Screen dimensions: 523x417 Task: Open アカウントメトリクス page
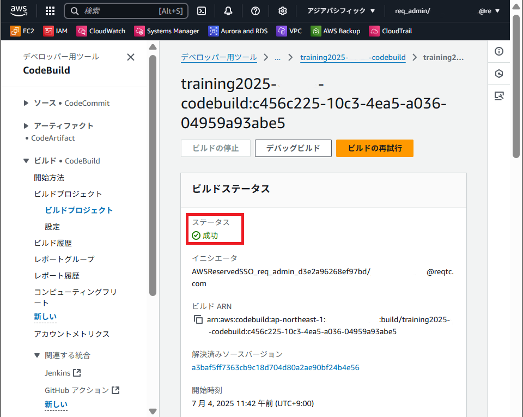tap(72, 334)
